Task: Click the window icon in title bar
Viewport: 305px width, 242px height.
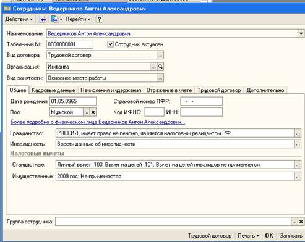Action: click(7, 9)
